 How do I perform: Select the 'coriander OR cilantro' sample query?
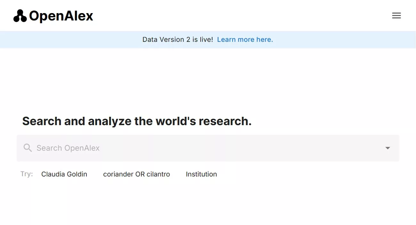pos(137,174)
